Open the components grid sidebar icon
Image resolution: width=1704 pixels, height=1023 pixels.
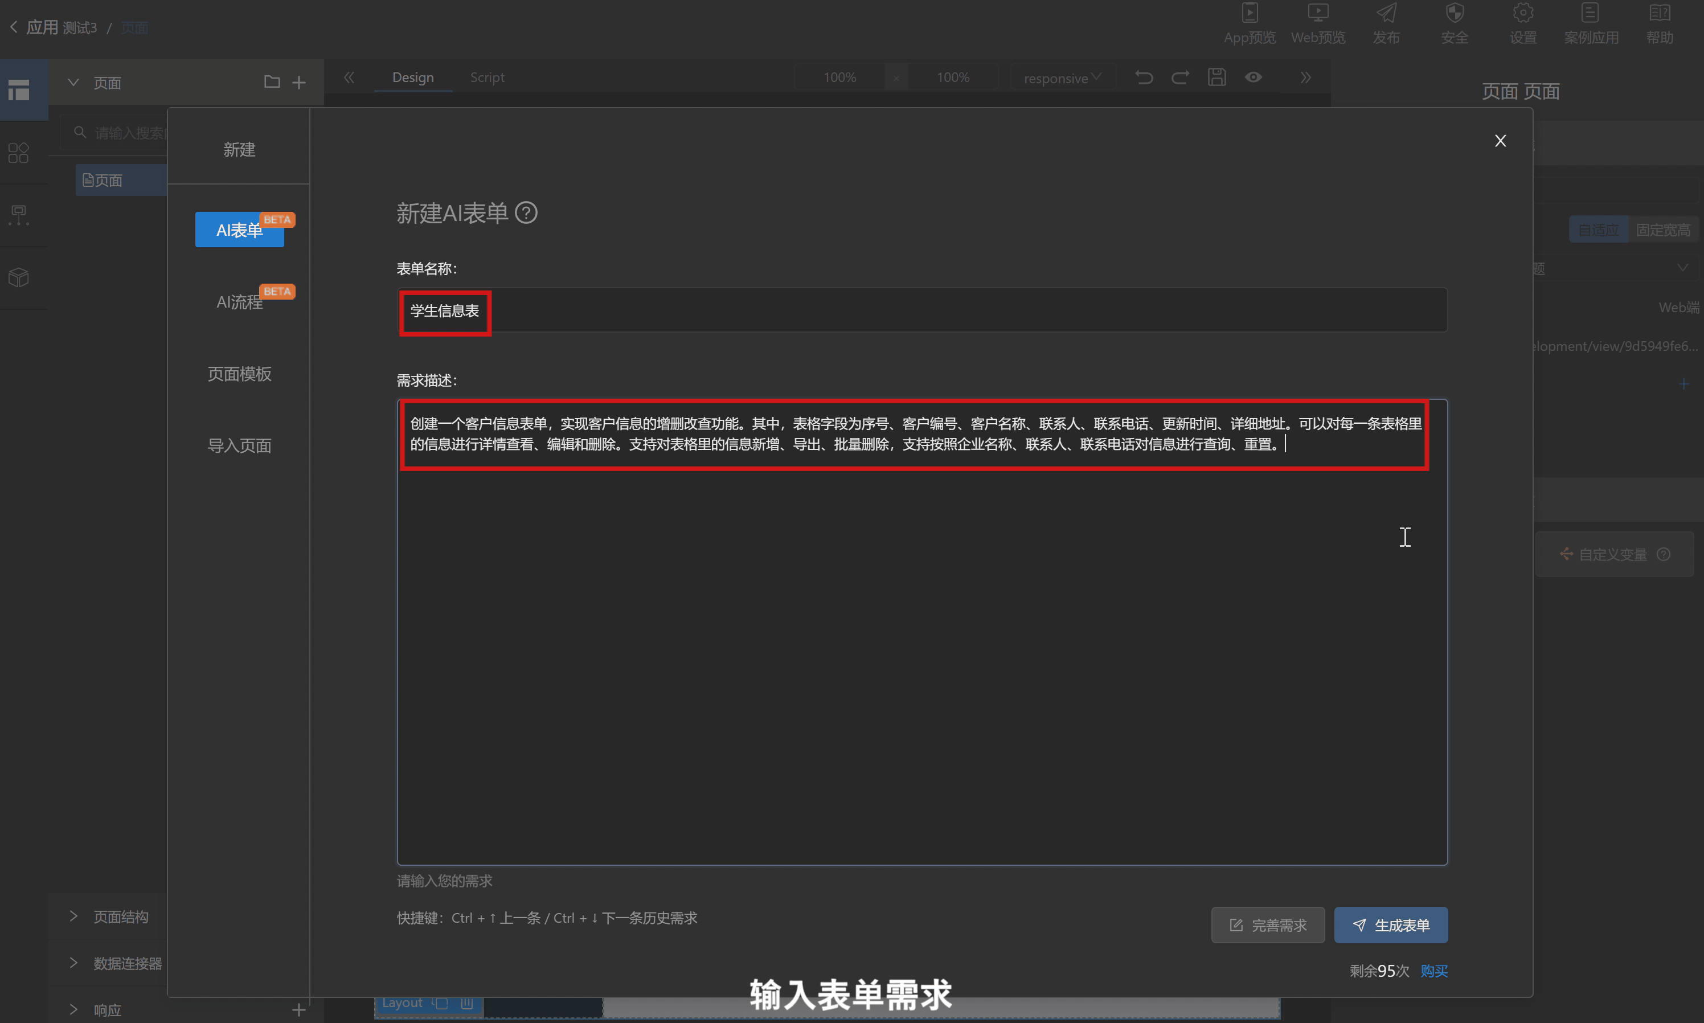point(19,152)
